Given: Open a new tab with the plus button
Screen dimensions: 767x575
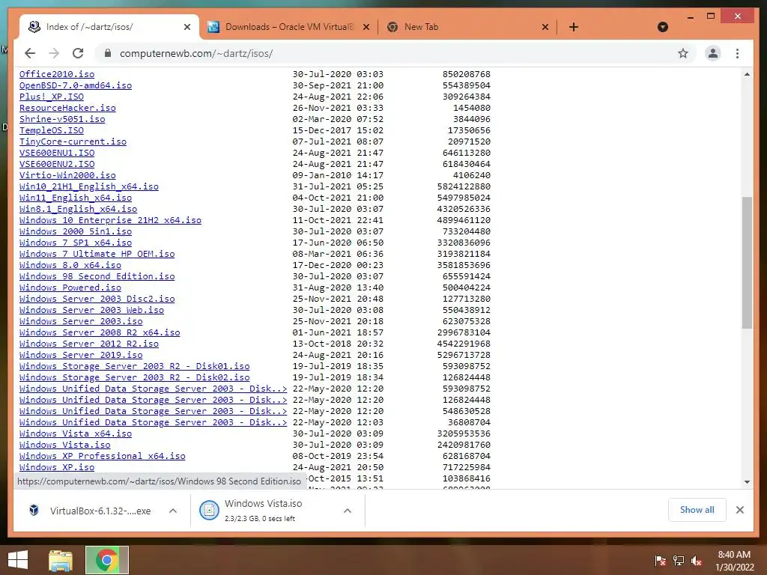Looking at the screenshot, I should click(574, 27).
